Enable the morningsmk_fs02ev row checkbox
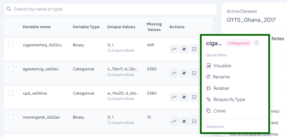Screen dimensions: 287x137 (11, 117)
